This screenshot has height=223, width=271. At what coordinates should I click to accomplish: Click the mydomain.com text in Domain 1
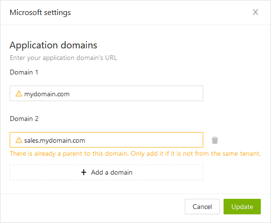pyautogui.click(x=47, y=94)
